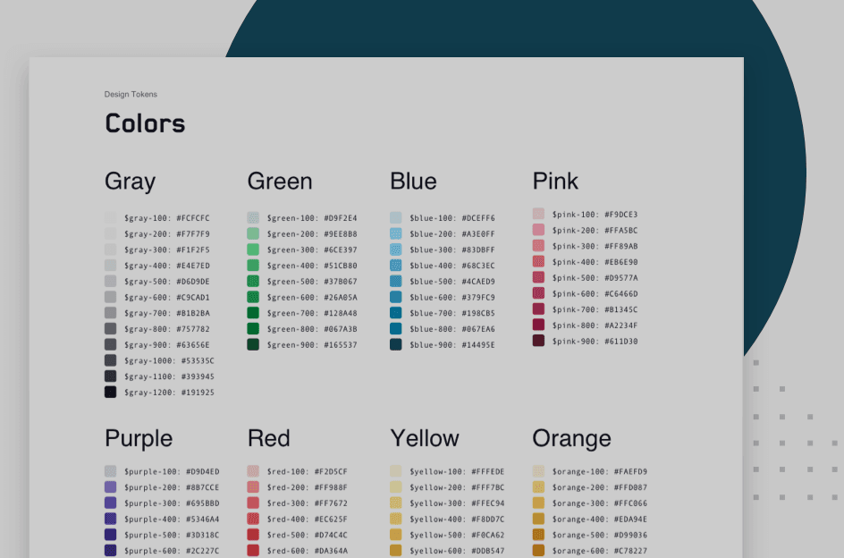The width and height of the screenshot is (844, 558).
Task: Click the $gray-1200 color swatch
Action: click(x=110, y=393)
